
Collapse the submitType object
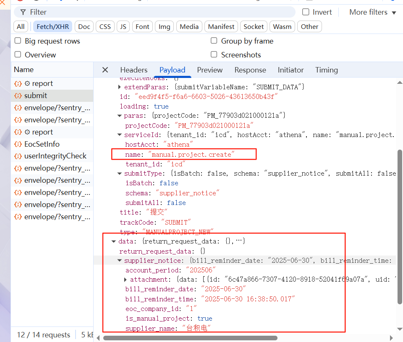[120, 174]
